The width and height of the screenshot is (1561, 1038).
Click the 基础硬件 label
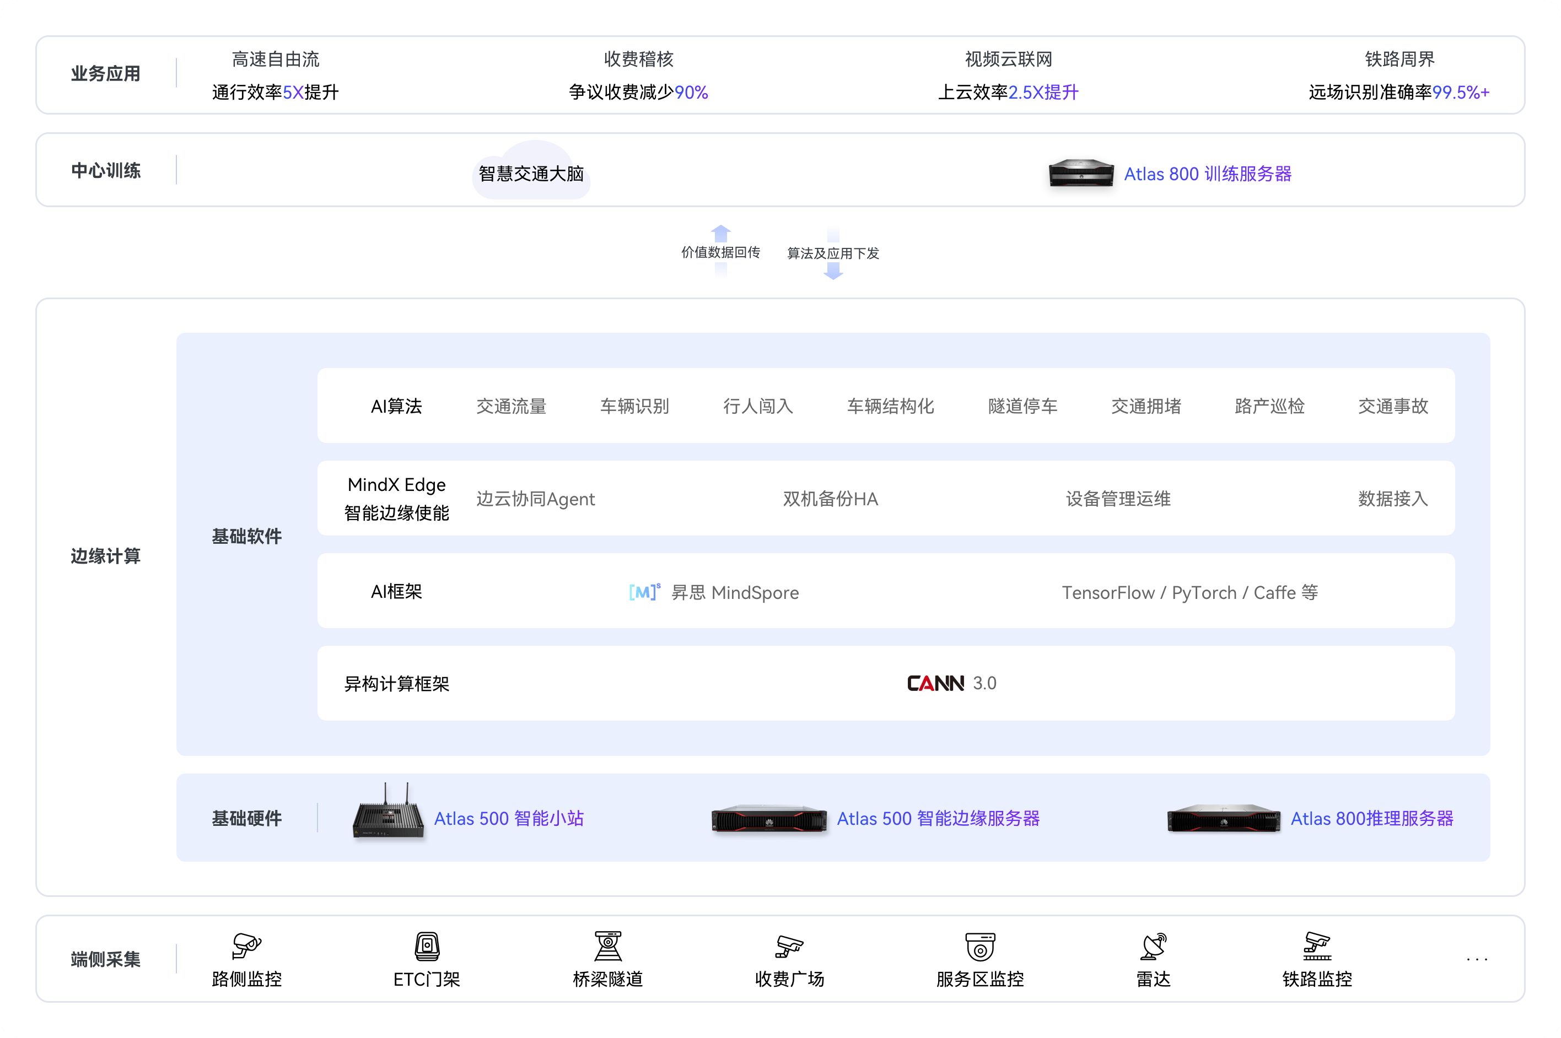pyautogui.click(x=246, y=819)
